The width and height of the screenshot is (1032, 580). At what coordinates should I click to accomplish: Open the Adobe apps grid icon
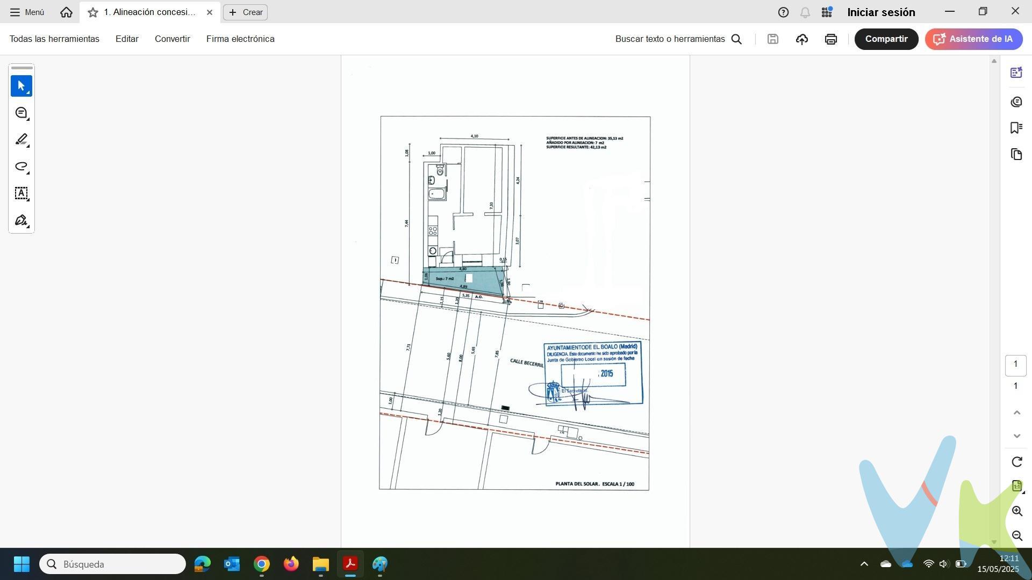827,12
